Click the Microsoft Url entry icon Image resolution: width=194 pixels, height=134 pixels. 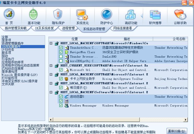point(66,70)
